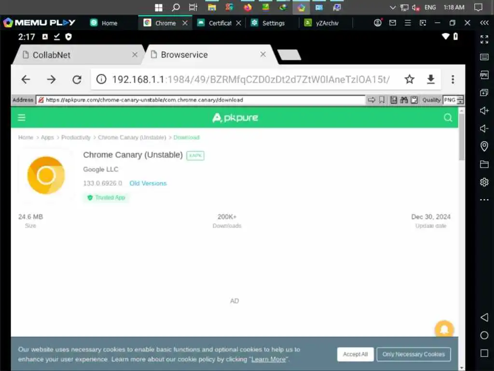
Task: Click the MEmu mini-window mode icon
Action: point(423,23)
